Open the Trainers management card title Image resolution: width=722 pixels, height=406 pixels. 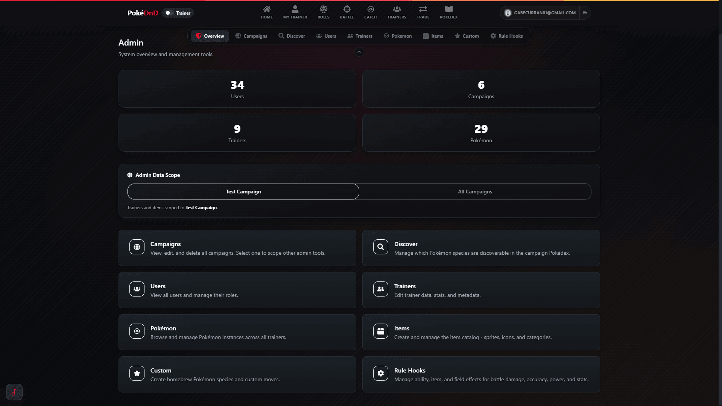pyautogui.click(x=405, y=286)
